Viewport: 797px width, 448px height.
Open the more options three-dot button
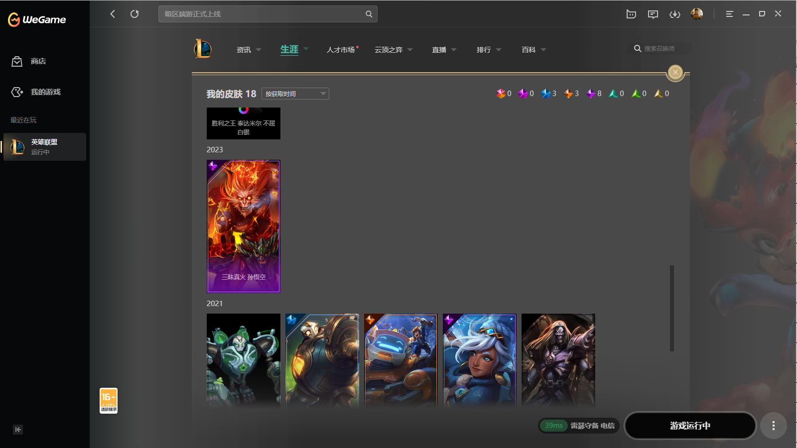(774, 426)
